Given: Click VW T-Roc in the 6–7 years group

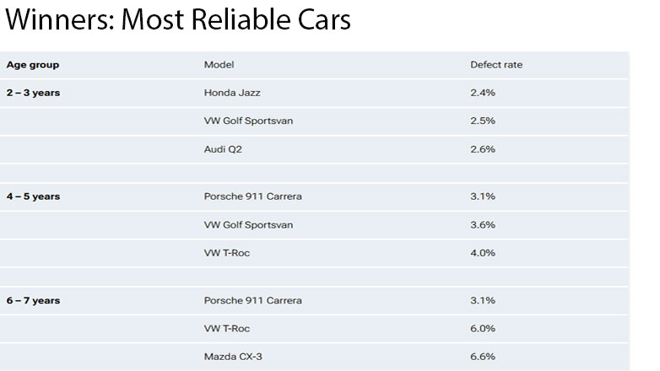Looking at the screenshot, I should 227,328.
